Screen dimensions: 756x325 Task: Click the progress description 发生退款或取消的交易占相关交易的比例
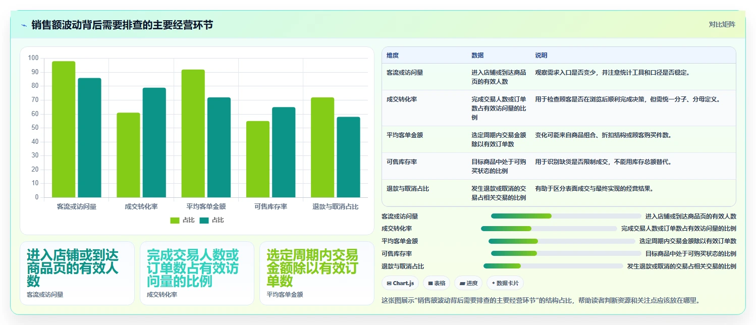click(x=682, y=266)
